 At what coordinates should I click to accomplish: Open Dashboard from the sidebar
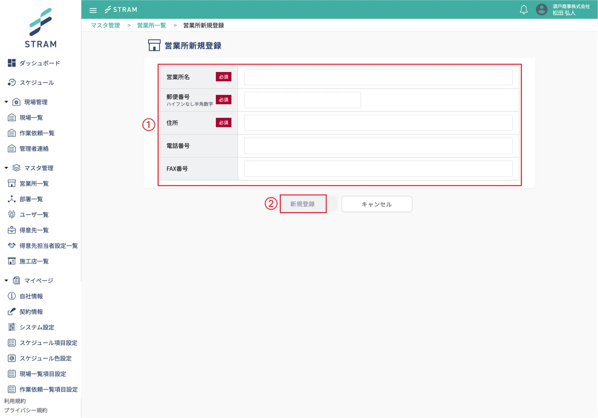point(39,63)
